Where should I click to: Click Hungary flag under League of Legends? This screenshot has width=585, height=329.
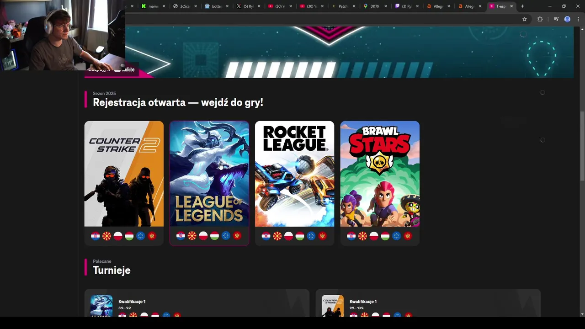pyautogui.click(x=214, y=236)
